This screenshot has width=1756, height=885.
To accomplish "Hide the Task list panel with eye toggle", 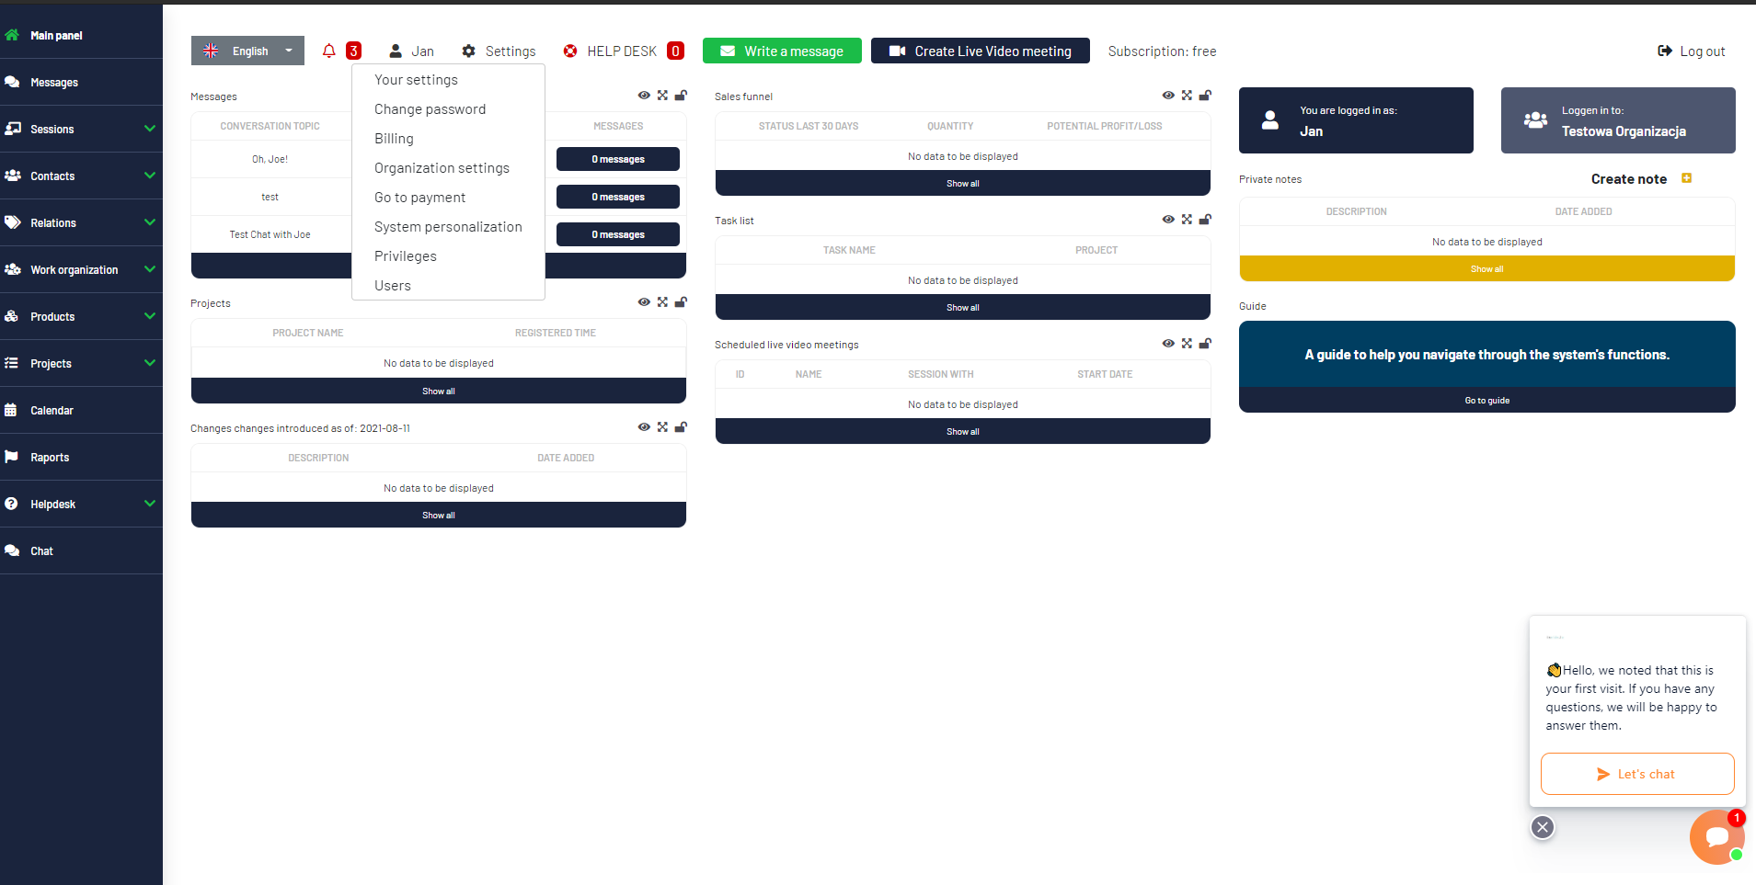I will coord(1168,220).
